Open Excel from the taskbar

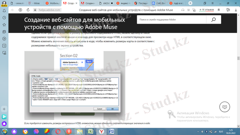pyautogui.click(x=90, y=131)
